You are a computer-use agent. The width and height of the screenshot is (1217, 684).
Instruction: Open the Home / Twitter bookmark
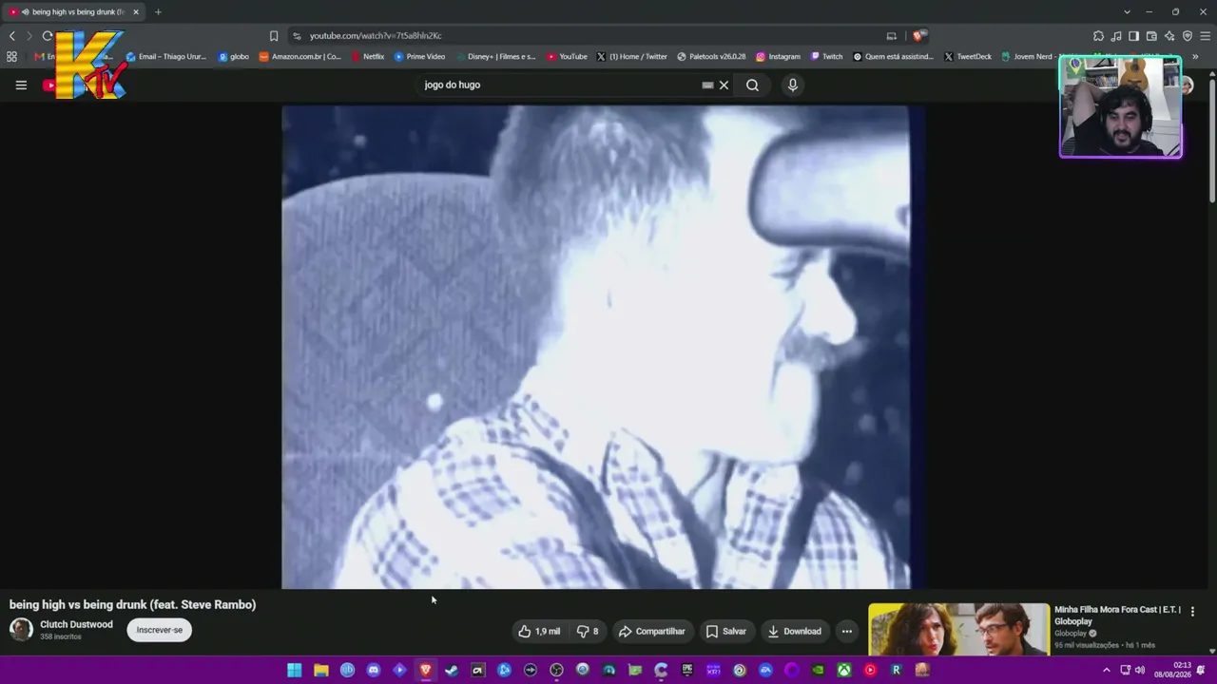(632, 57)
